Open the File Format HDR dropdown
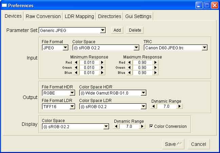The image size is (220, 153). (x=58, y=93)
